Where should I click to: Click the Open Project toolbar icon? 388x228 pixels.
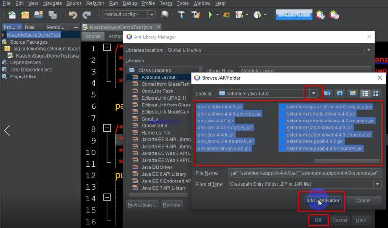pos(39,15)
